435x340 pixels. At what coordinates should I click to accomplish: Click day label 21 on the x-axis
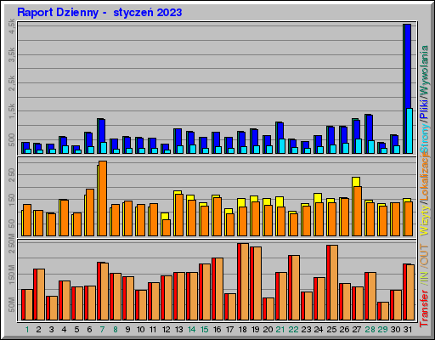(x=280, y=330)
